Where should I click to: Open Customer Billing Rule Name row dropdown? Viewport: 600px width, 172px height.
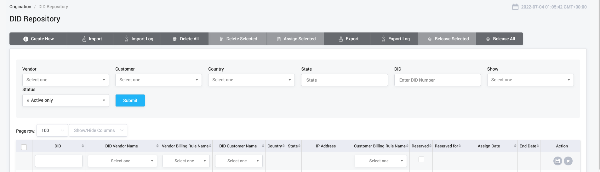tap(381, 161)
